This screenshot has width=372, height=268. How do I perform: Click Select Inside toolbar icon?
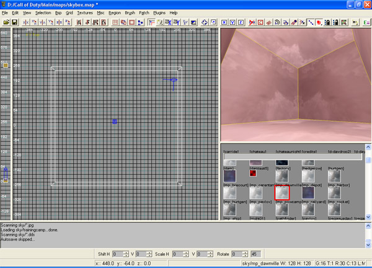coord(104,22)
